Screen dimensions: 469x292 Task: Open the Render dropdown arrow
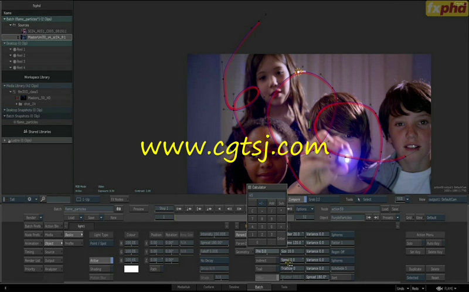[40, 218]
